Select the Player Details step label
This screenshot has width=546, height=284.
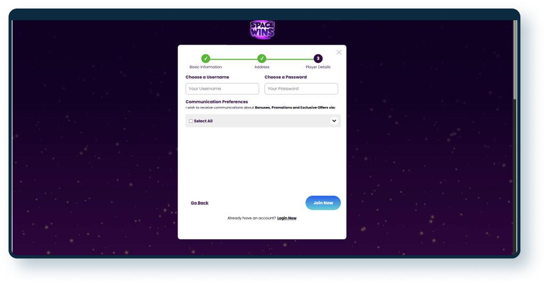[x=318, y=67]
